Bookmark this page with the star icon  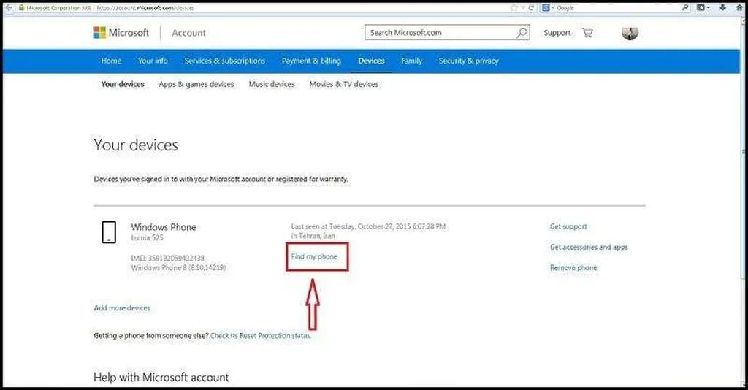pos(514,7)
